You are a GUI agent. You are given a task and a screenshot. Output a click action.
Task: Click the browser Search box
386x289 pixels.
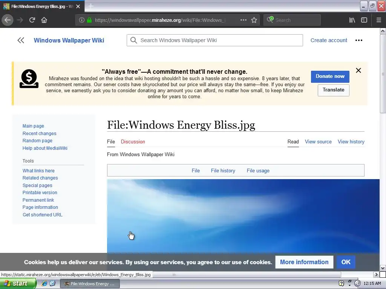click(x=292, y=20)
